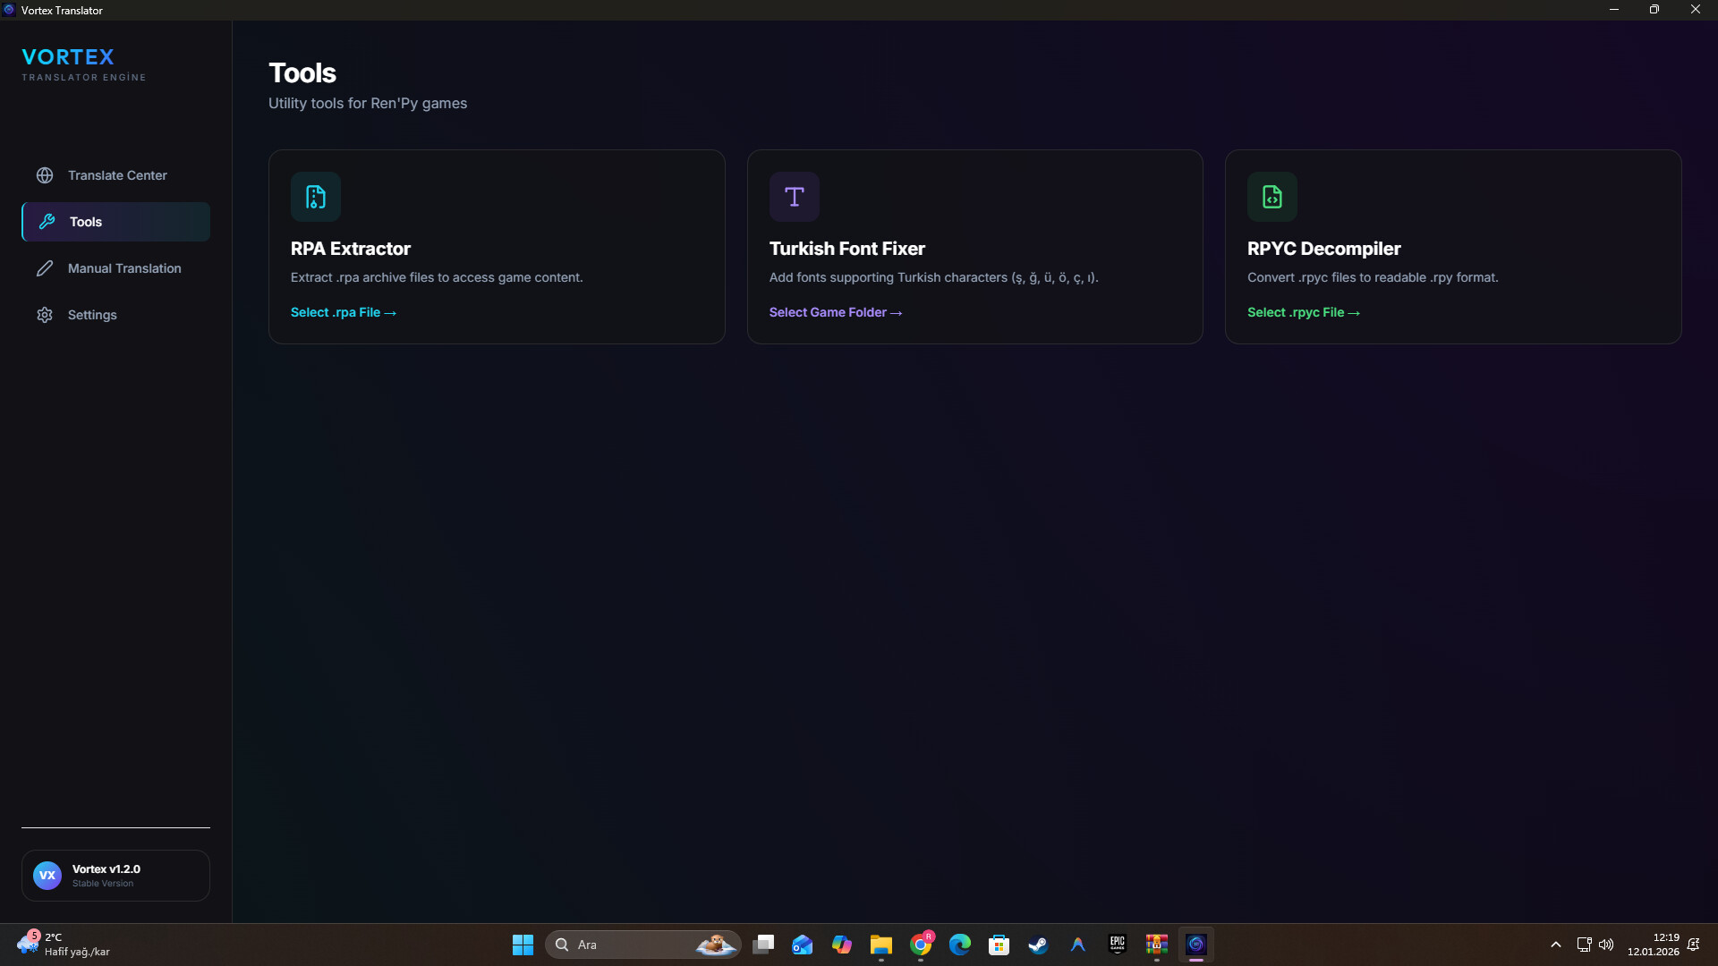Click the Vortex Translator taskbar icon
This screenshot has width=1718, height=966.
point(1196,945)
